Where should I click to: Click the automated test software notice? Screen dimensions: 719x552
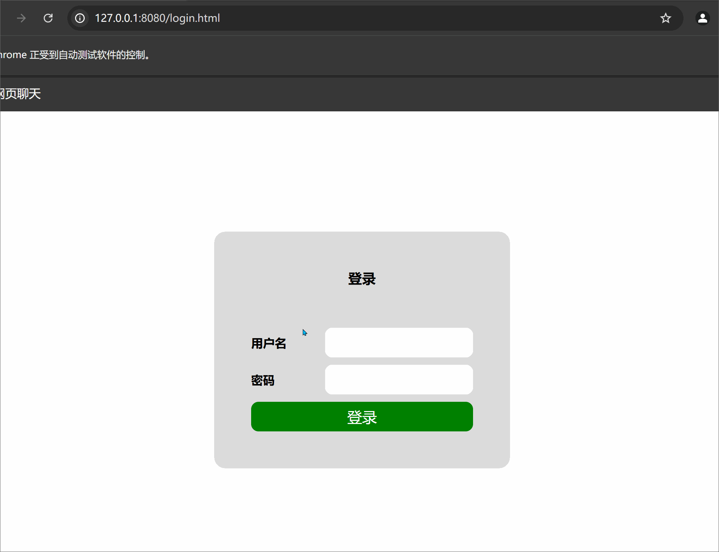76,55
